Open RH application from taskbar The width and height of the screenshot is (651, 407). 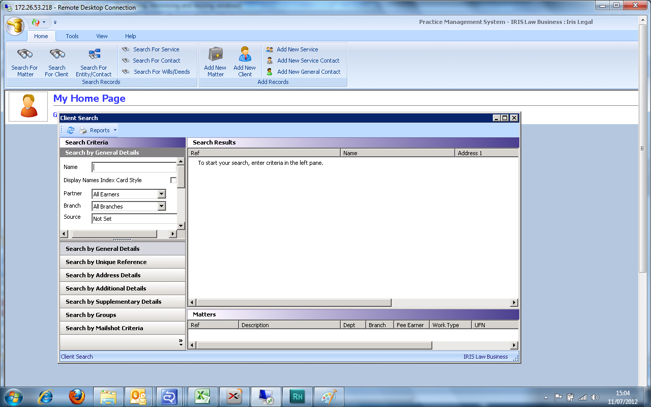point(297,396)
